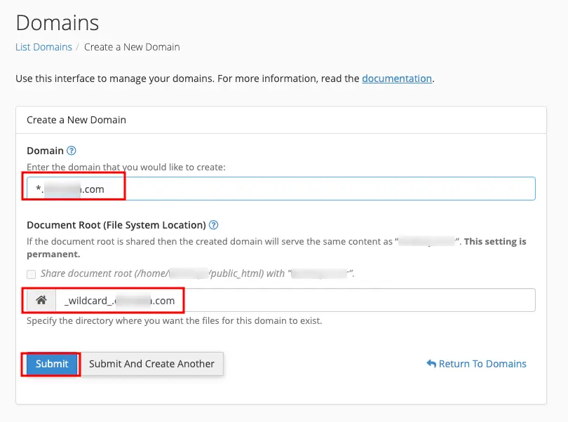Select the 'Create a New Domain' breadcrumb item
568x422 pixels.
[x=132, y=47]
